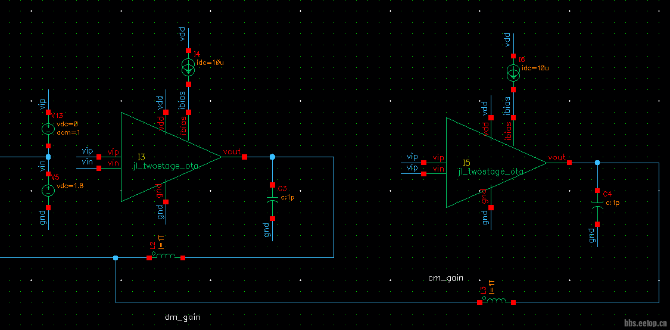Click the I5 instance name label
This screenshot has width=670, height=330.
coord(466,163)
